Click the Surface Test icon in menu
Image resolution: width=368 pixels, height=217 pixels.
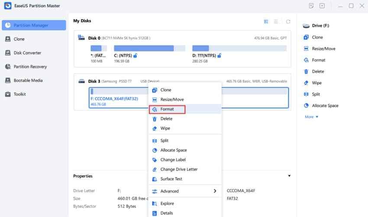tap(155, 179)
